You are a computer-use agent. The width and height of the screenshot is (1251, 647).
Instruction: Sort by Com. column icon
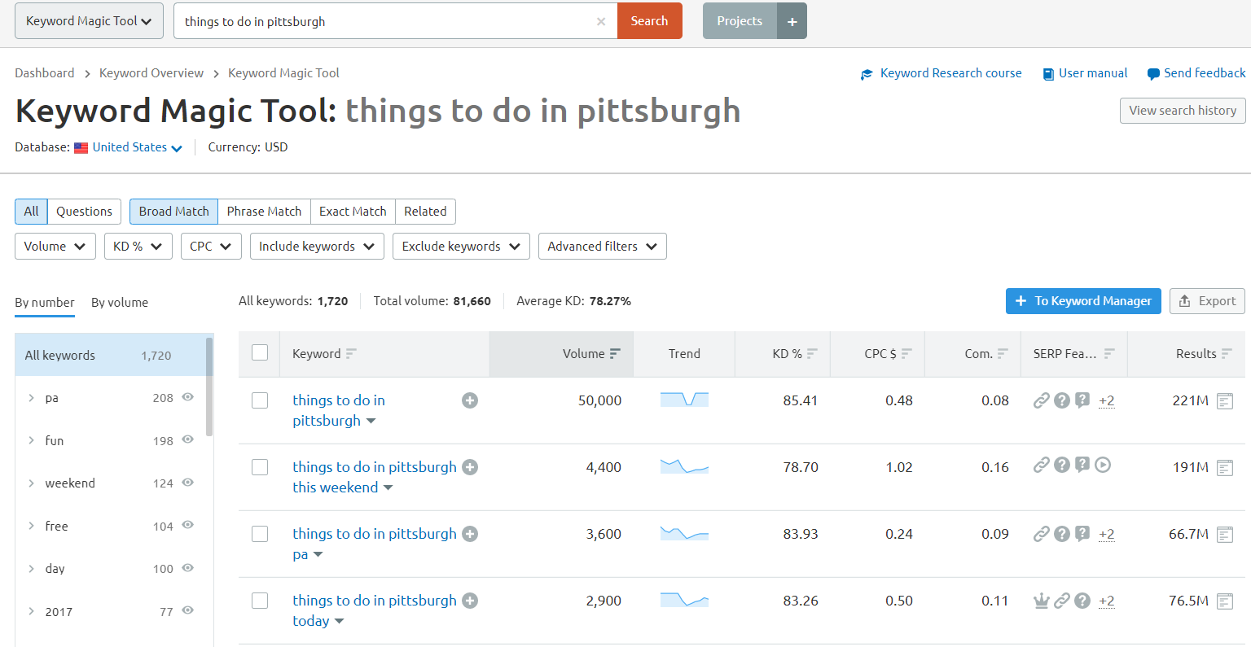pos(1003,354)
